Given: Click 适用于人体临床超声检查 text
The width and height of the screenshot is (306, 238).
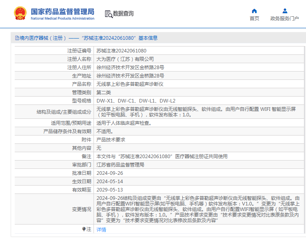Looking at the screenshot, I should point(124,123).
